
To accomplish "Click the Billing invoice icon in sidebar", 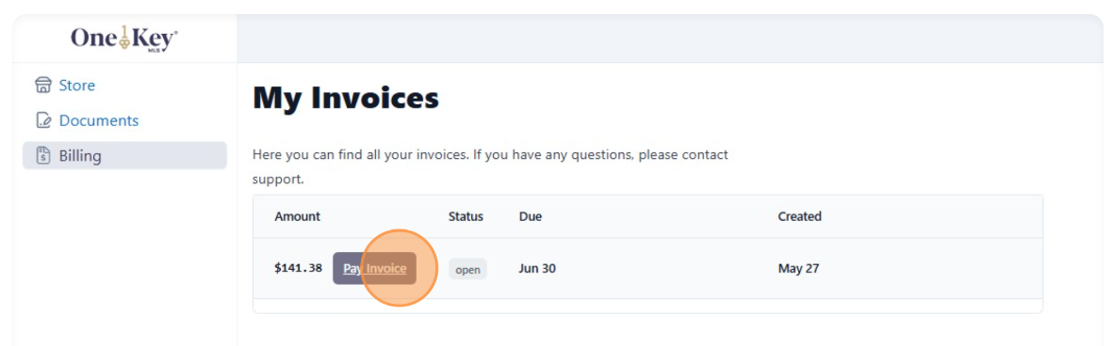I will click(x=43, y=156).
